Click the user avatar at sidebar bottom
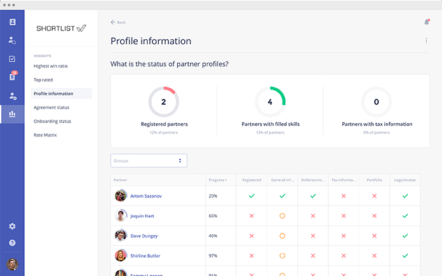This screenshot has height=276, width=442. 12,264
